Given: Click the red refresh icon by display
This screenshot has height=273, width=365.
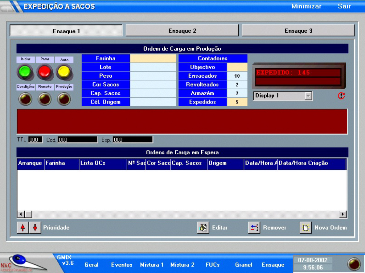Looking at the screenshot, I should click(x=341, y=96).
